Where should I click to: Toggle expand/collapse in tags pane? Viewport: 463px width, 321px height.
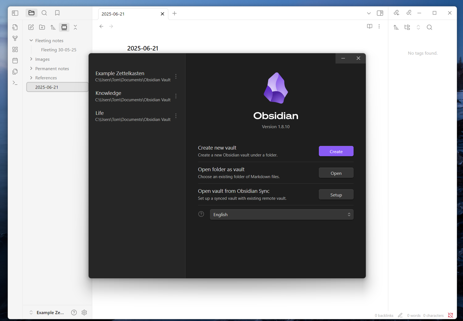point(418,27)
